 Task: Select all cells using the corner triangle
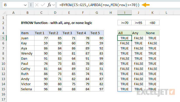(x=4, y=13)
